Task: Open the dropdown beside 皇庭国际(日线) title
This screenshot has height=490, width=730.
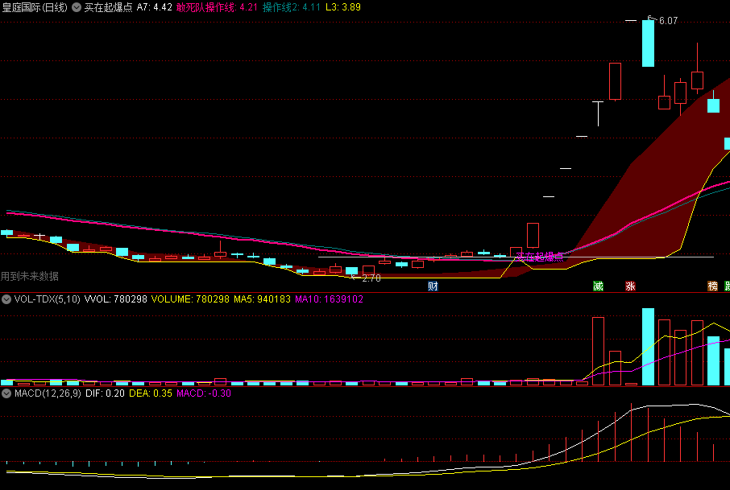Action: [x=77, y=7]
